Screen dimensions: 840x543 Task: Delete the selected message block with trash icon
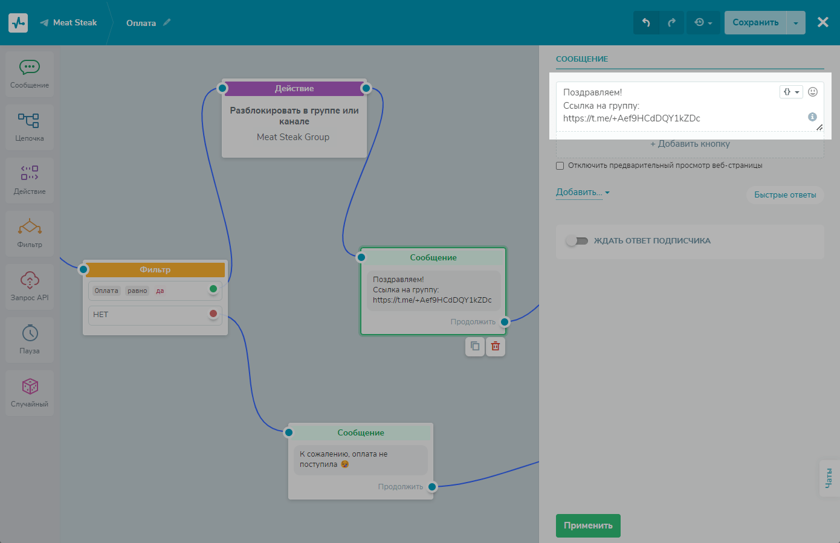point(495,346)
